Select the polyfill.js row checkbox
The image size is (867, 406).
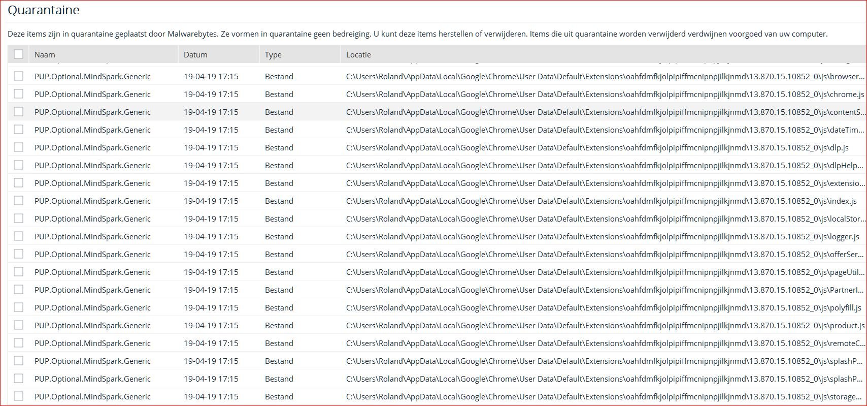pos(19,307)
